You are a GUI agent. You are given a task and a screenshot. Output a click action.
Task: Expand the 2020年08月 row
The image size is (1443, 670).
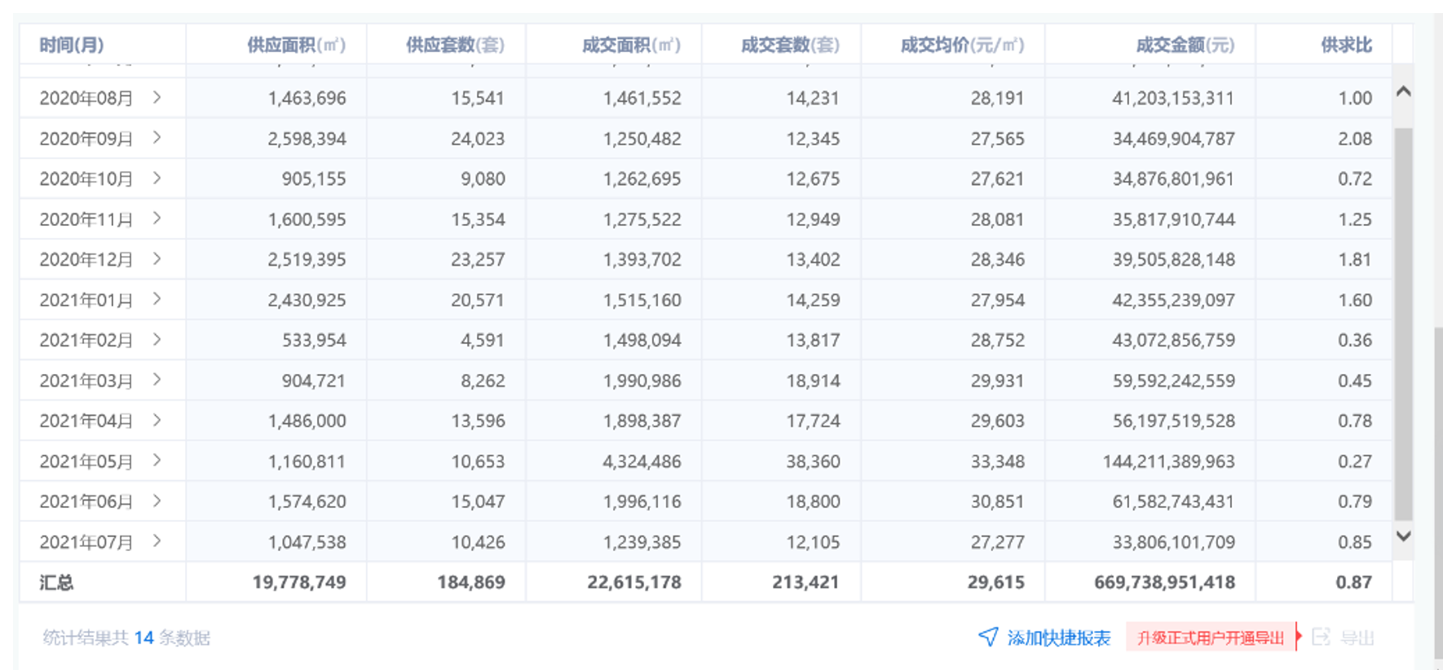(x=157, y=98)
